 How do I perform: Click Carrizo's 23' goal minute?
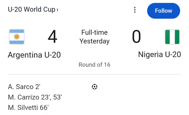click(45, 97)
